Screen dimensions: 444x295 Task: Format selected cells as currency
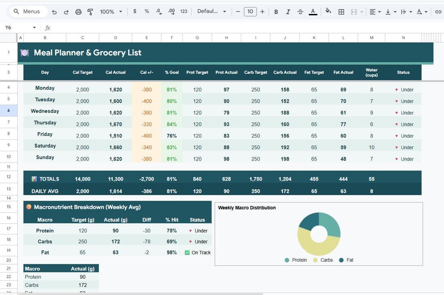pyautogui.click(x=135, y=11)
